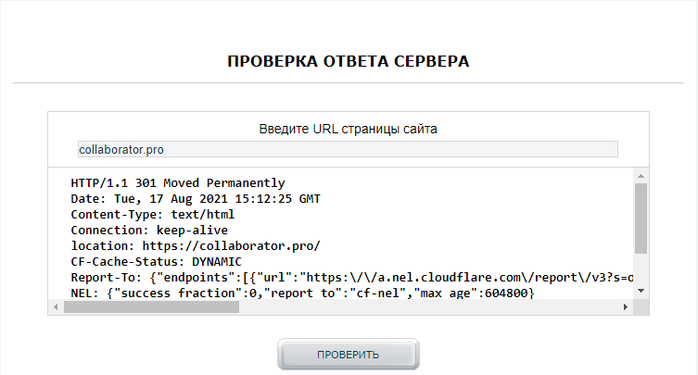This screenshot has width=698, height=375.
Task: Click the Connection: keep-alive line
Action: pos(149,231)
